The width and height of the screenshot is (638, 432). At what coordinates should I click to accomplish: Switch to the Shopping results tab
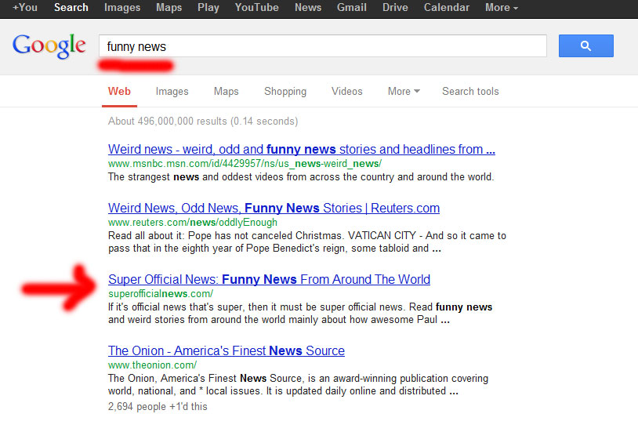click(285, 91)
